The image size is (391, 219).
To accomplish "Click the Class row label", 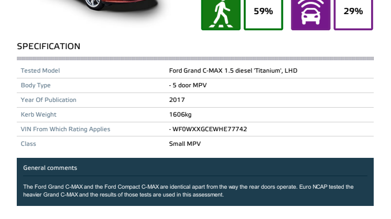I will [28, 144].
